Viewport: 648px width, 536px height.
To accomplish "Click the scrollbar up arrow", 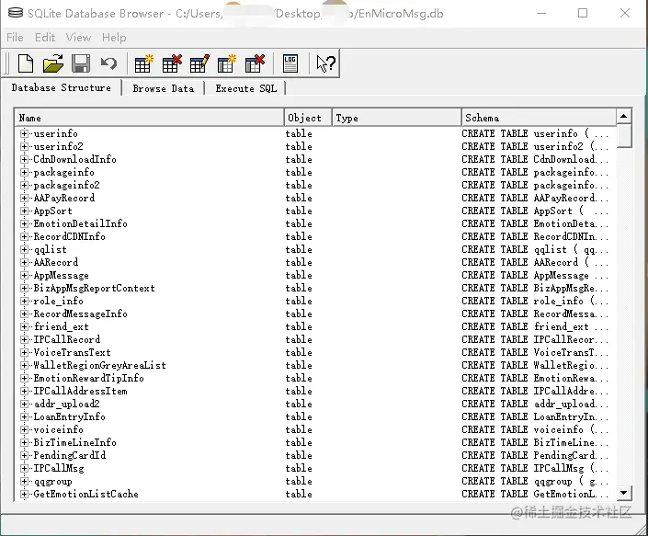I will pyautogui.click(x=623, y=116).
